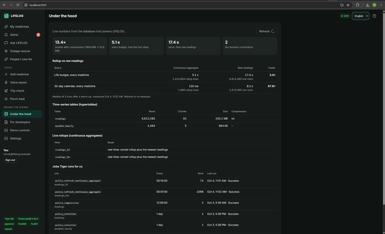Click the browser profile avatar
This screenshot has height=234, width=385.
pyautogui.click(x=374, y=5)
